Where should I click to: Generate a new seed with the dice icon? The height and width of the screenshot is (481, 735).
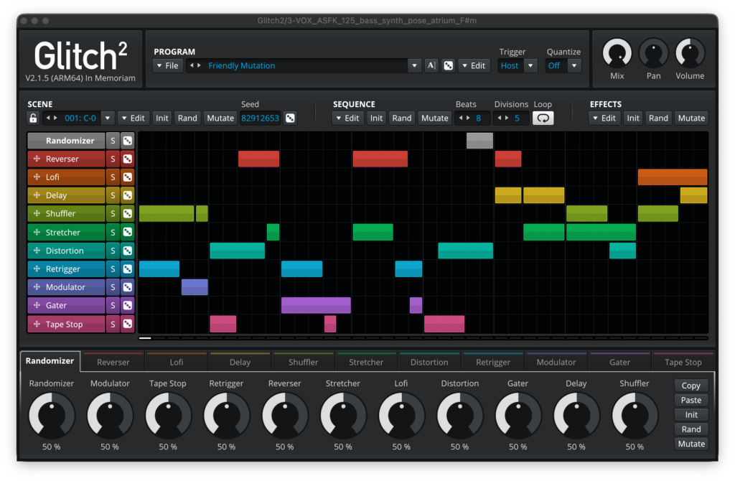[x=290, y=118]
